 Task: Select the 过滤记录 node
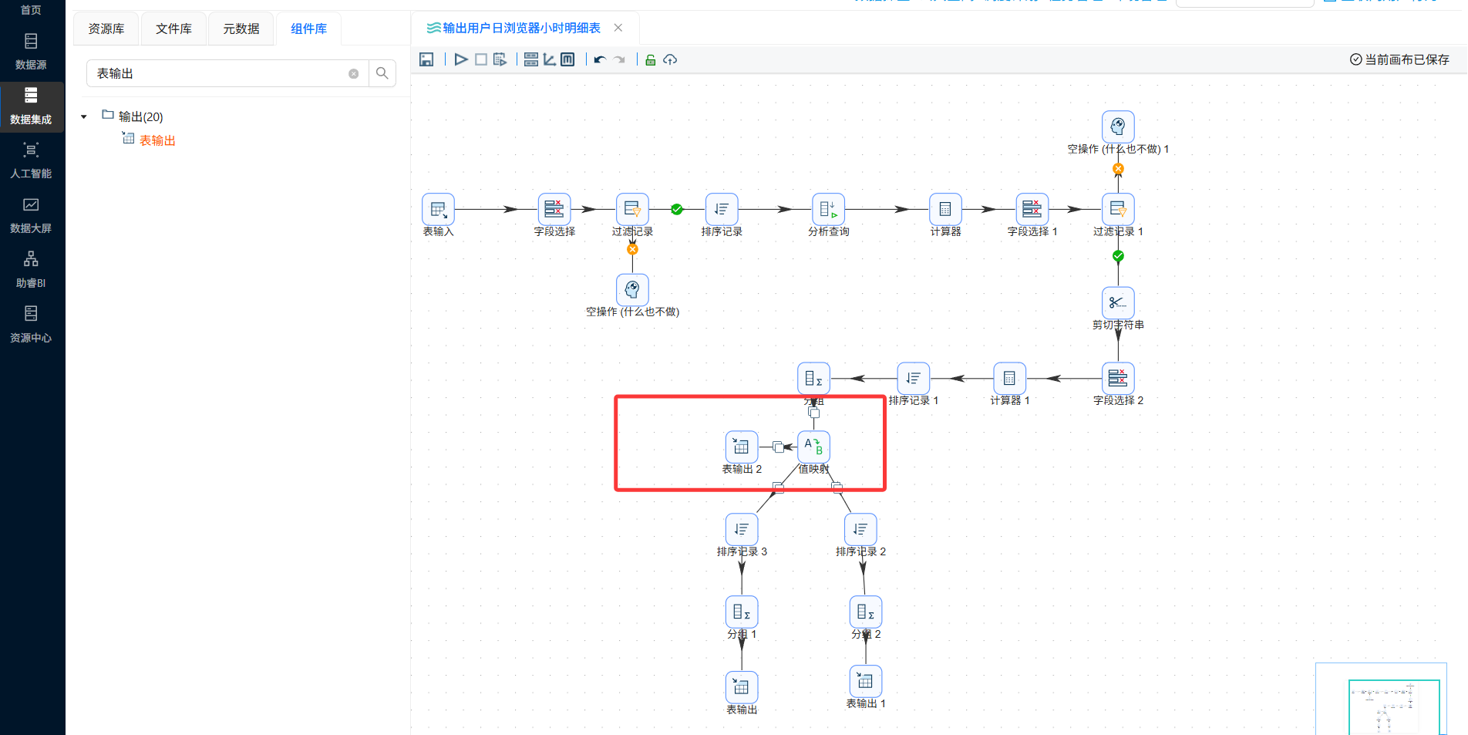point(632,209)
